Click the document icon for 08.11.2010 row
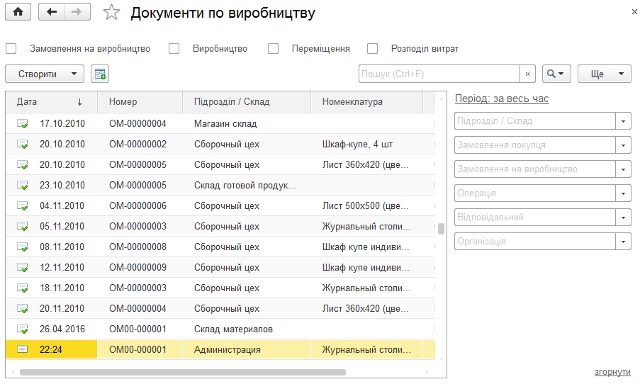This screenshot has width=640, height=384. [x=23, y=247]
